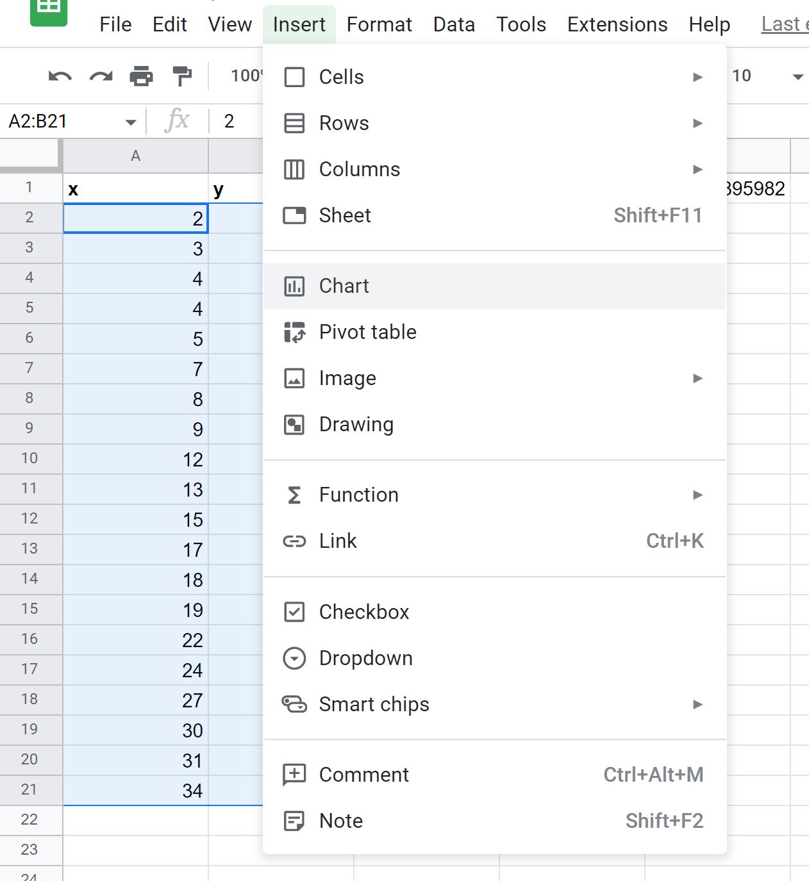Click cell with value 12

coord(136,459)
